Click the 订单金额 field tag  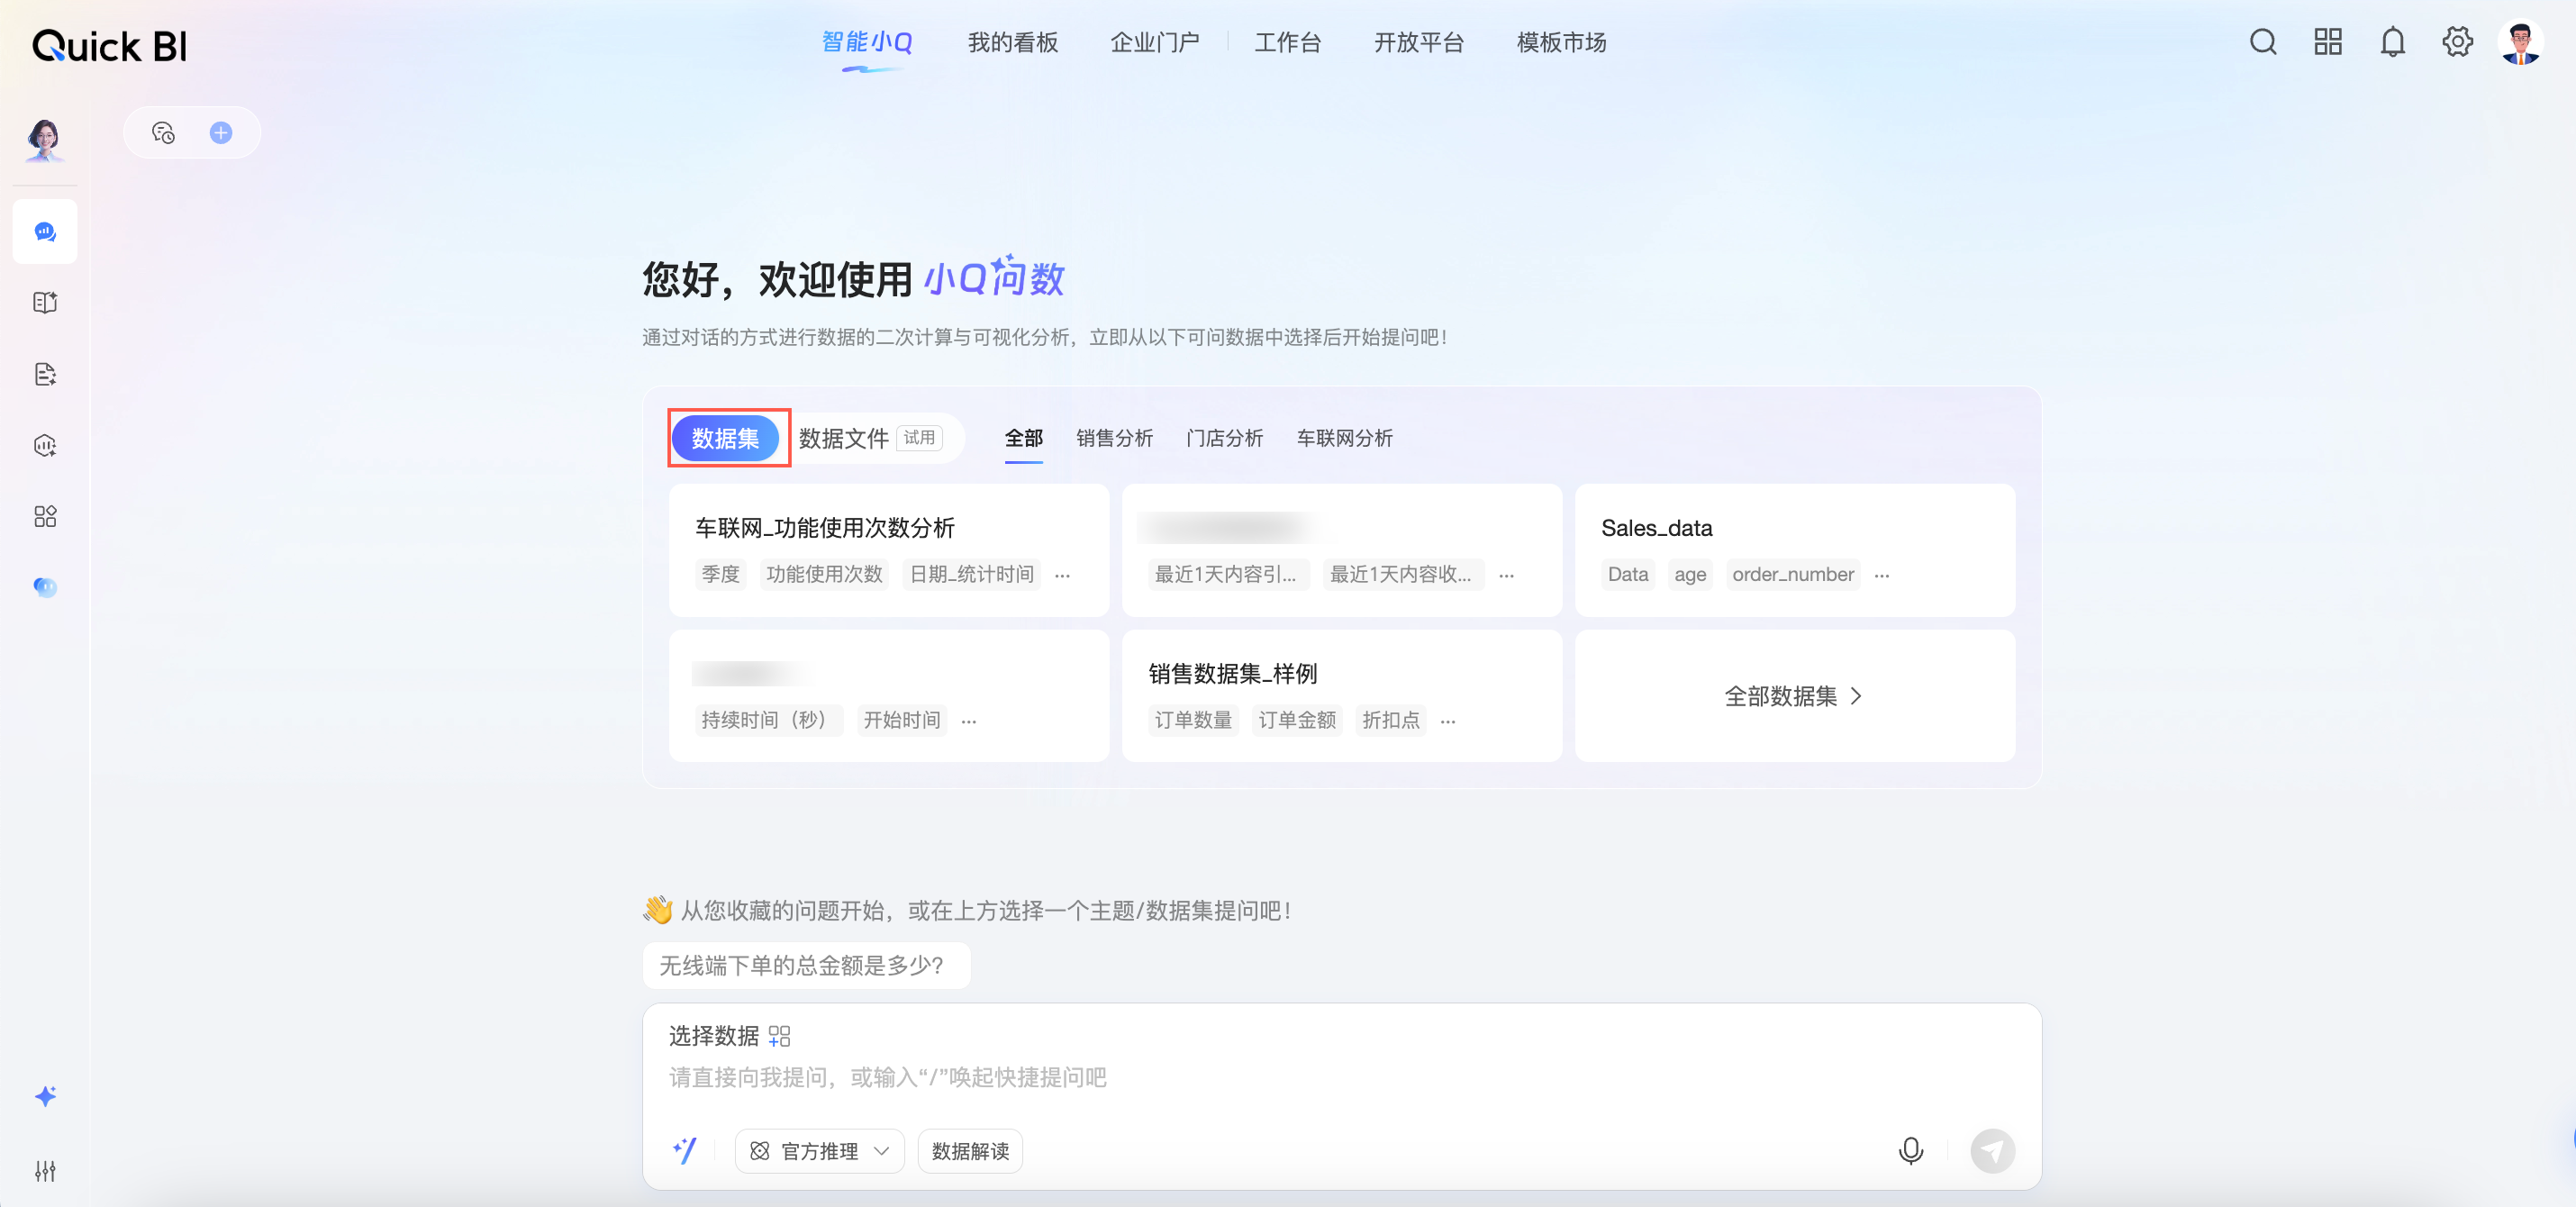tap(1297, 721)
